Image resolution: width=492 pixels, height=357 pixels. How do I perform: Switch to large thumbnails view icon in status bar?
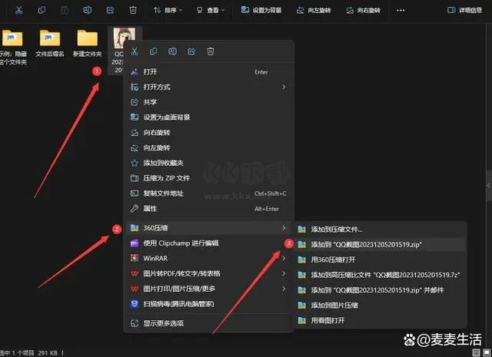click(487, 352)
